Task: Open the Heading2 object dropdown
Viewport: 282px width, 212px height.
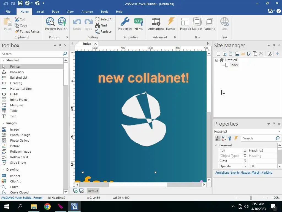Action: (x=279, y=132)
